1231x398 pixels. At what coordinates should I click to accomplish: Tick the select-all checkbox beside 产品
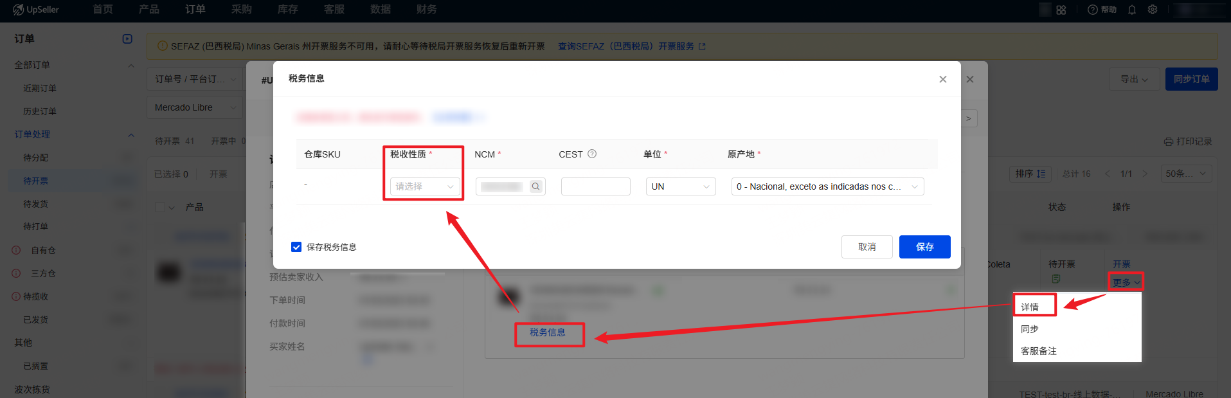160,207
